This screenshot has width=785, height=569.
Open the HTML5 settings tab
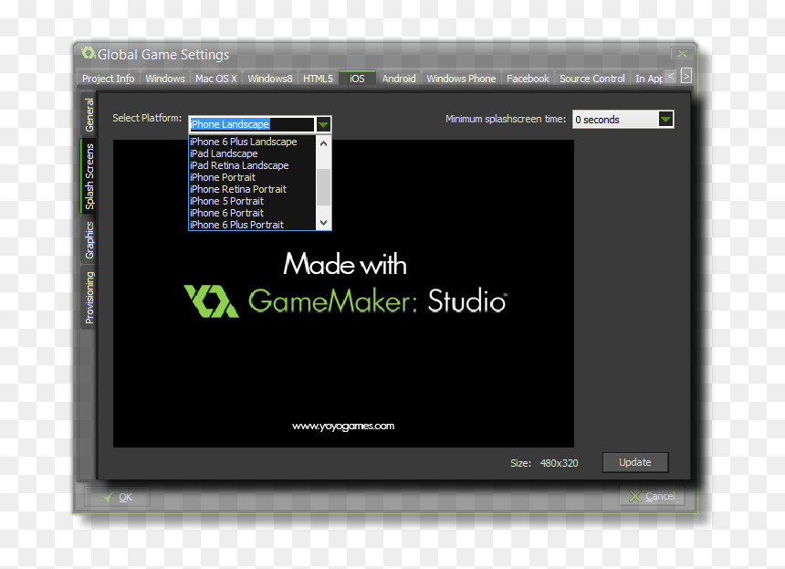click(318, 79)
